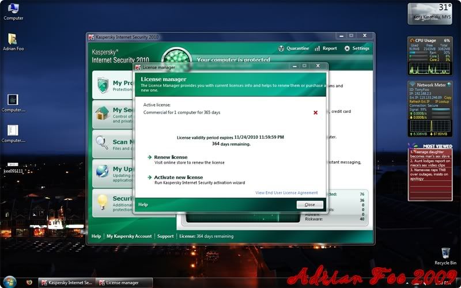The height and width of the screenshot is (288, 461).
Task: Open Adrian Foo folder on desktop
Action: pyautogui.click(x=13, y=42)
